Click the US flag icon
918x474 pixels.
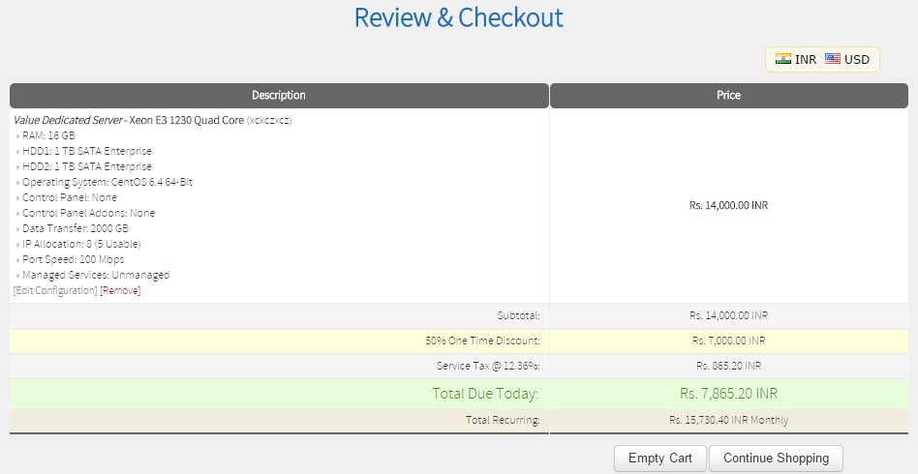tap(833, 59)
